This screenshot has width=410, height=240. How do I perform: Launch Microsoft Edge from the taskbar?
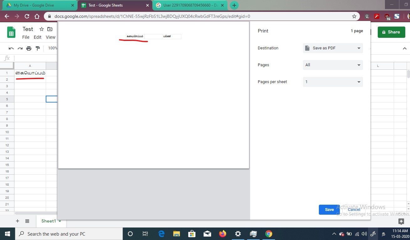[x=161, y=234]
